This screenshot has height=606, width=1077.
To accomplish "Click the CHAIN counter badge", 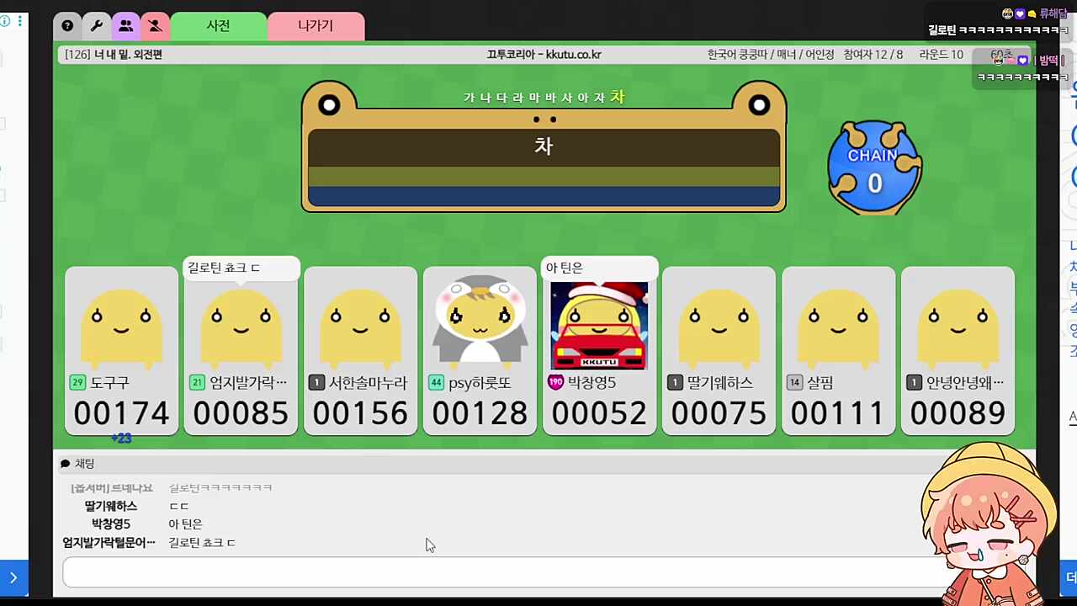I will pyautogui.click(x=874, y=167).
